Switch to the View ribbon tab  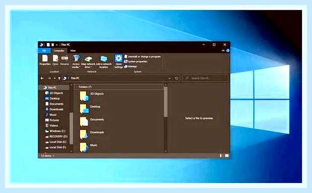coord(73,51)
